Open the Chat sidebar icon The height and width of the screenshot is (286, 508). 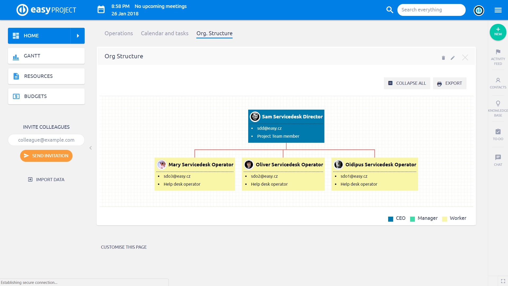(498, 157)
